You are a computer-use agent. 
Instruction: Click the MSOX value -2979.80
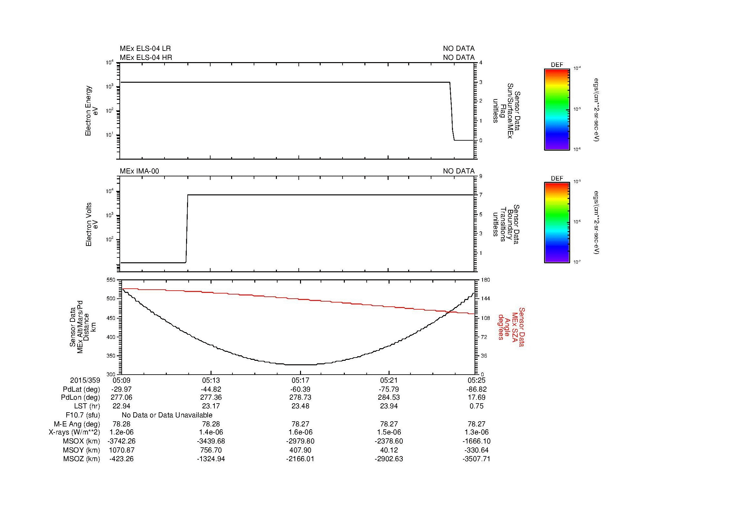pos(300,441)
